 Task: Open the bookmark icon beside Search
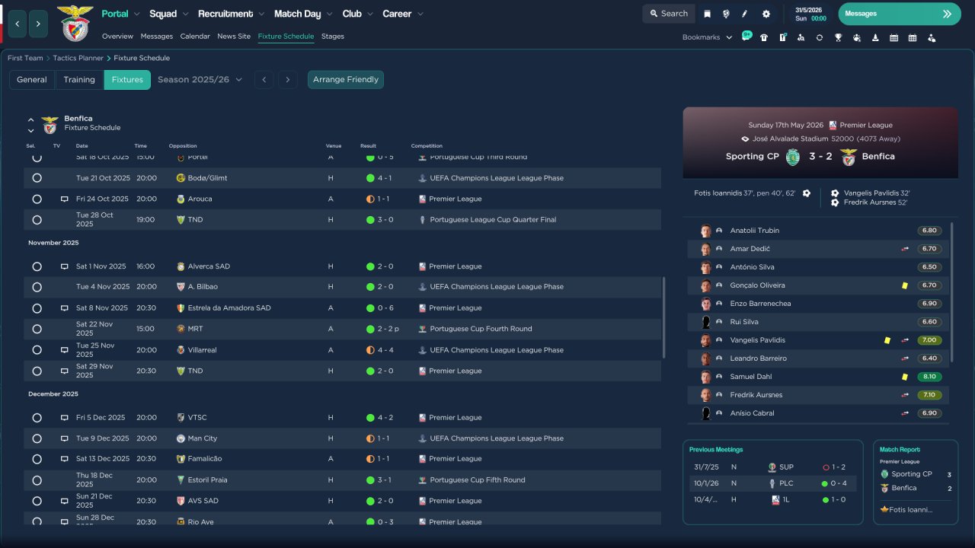(x=707, y=14)
